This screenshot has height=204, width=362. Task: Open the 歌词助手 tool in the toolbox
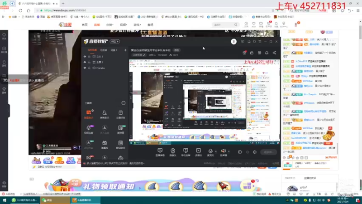pyautogui.click(x=120, y=145)
